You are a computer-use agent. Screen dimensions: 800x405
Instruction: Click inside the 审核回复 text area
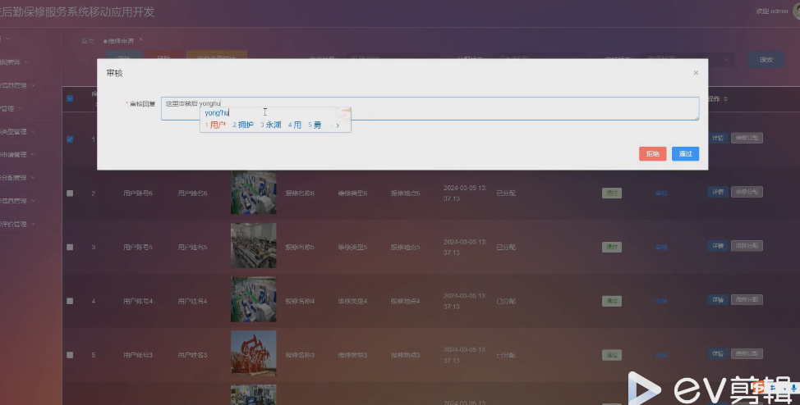point(430,108)
